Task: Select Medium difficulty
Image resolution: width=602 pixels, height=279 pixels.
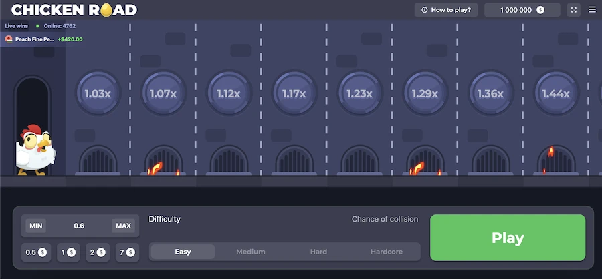Action: pos(251,252)
